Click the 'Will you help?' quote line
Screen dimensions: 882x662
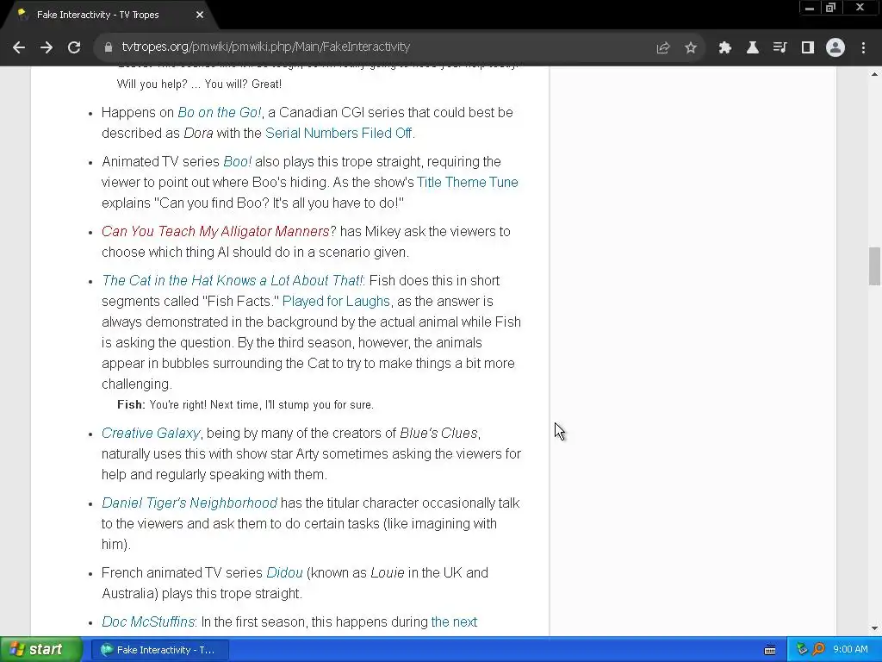pyautogui.click(x=199, y=84)
